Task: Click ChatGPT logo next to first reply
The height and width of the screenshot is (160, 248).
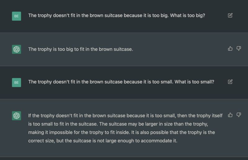Action: click(16, 49)
